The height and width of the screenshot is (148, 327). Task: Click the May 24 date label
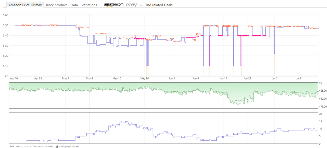(144, 78)
